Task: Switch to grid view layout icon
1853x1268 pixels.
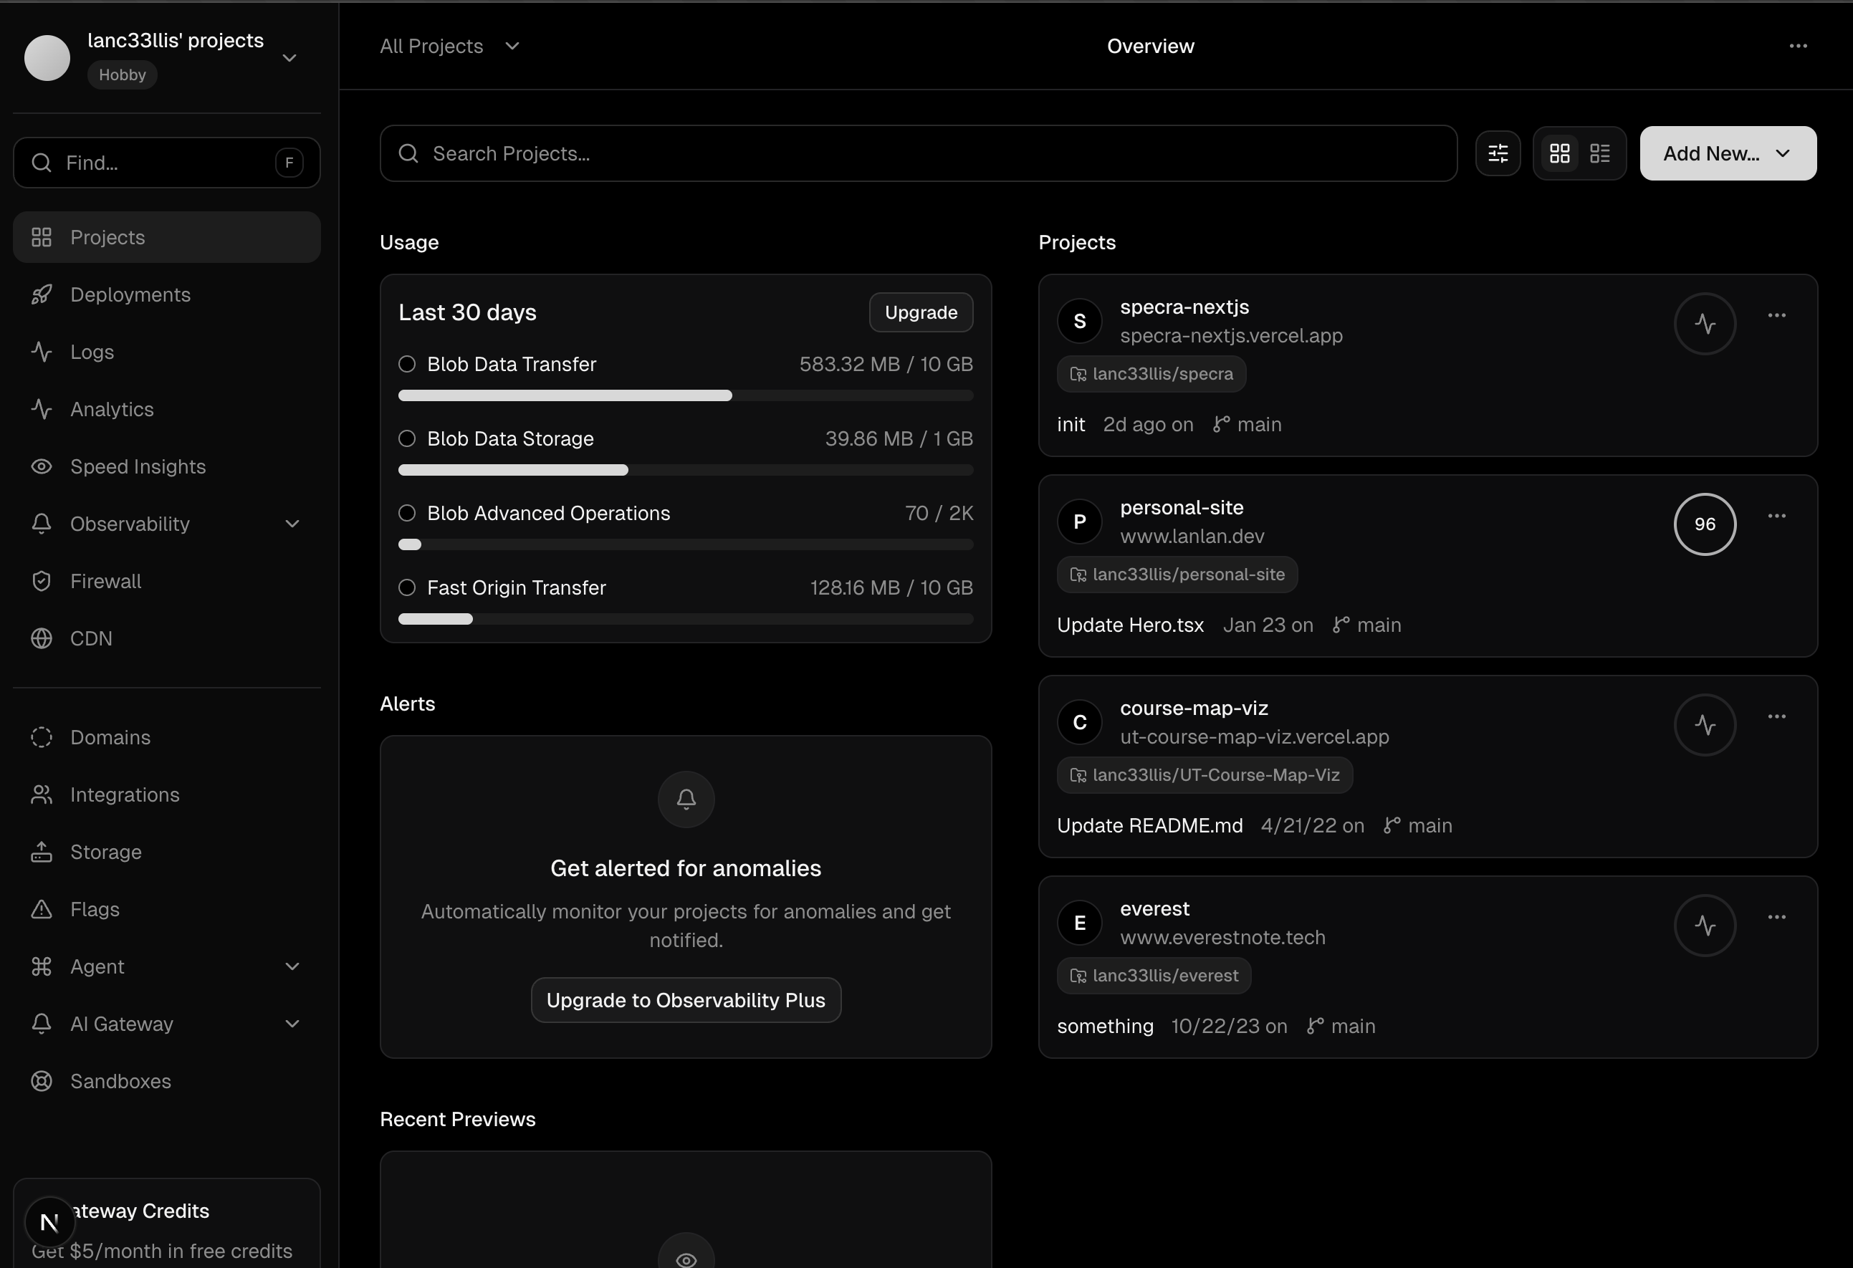Action: [x=1558, y=153]
